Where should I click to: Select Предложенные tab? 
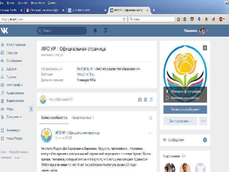point(83,118)
